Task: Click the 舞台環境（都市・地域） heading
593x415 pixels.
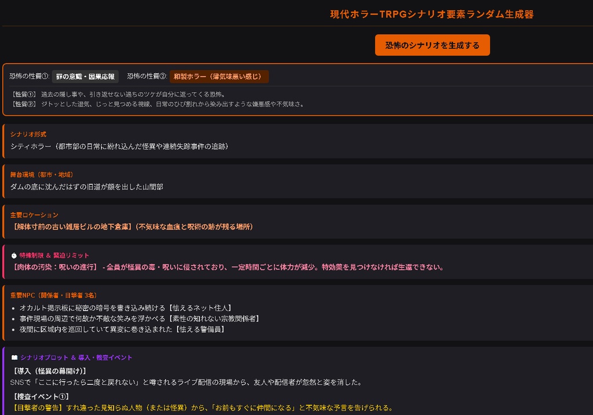Action: point(42,174)
